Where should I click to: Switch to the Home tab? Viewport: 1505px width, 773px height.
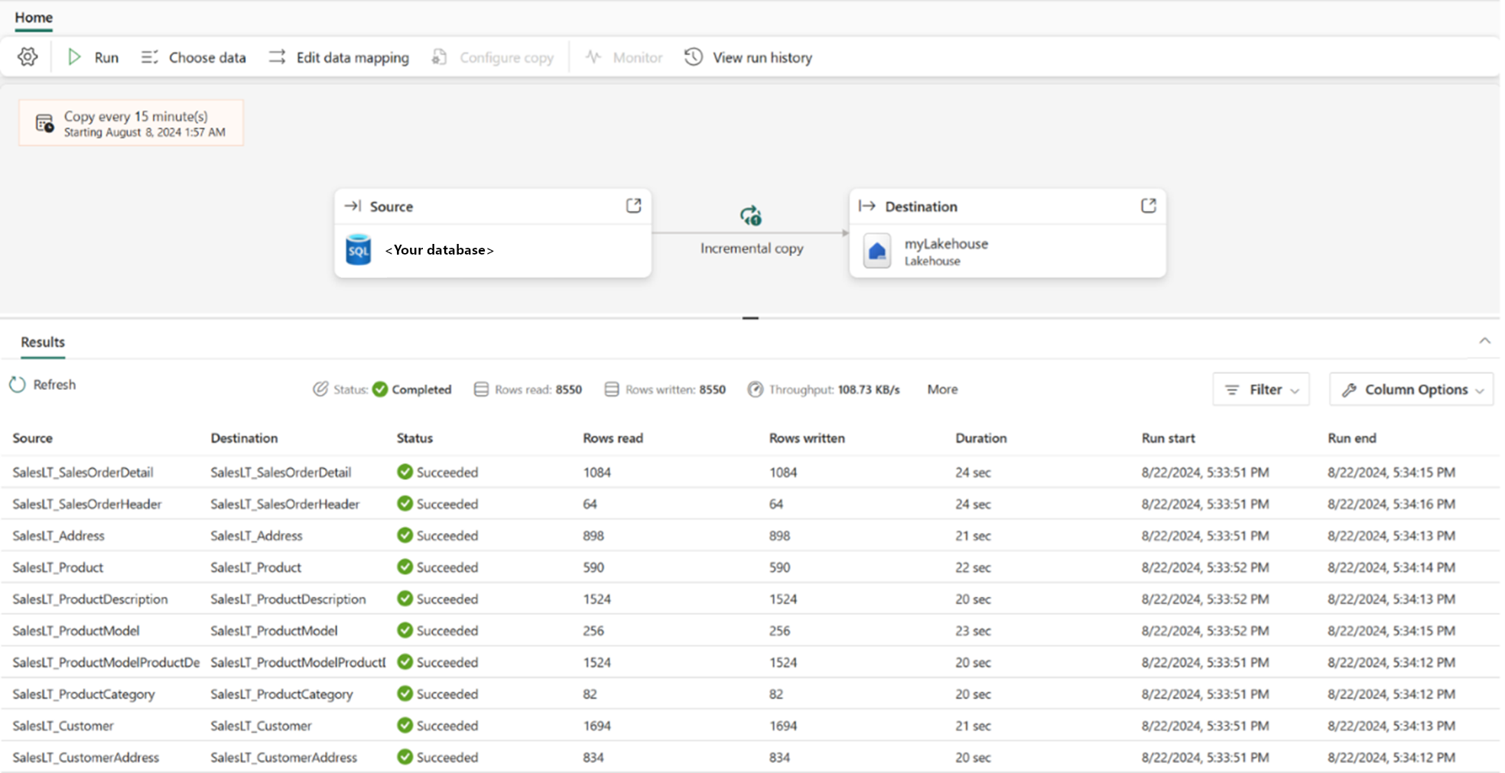point(34,17)
